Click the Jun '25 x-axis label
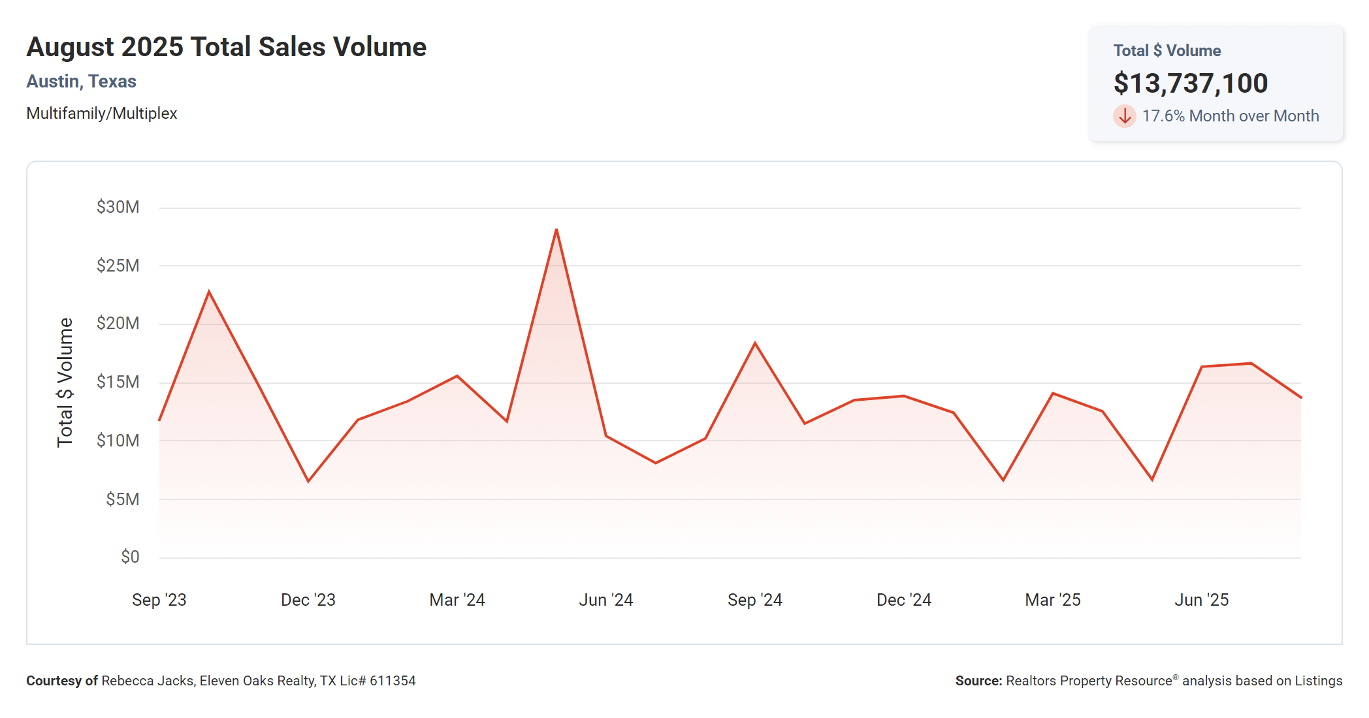Viewport: 1369px width, 718px height. pos(1201,600)
